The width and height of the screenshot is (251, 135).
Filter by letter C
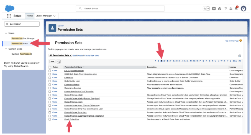click(x=162, y=61)
